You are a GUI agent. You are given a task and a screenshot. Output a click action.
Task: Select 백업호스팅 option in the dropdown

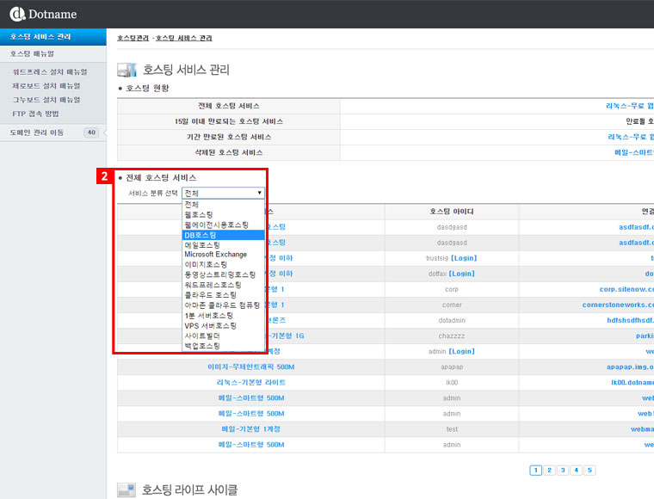click(x=202, y=346)
